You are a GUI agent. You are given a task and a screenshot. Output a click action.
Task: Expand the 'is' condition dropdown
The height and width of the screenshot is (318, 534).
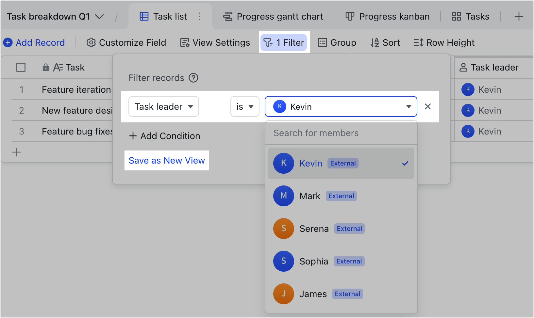(x=244, y=106)
